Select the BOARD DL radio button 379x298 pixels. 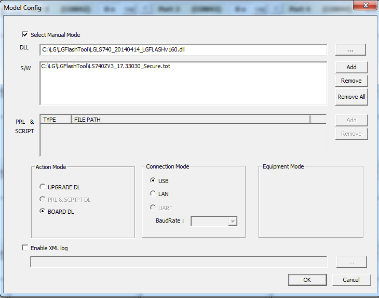(x=43, y=212)
